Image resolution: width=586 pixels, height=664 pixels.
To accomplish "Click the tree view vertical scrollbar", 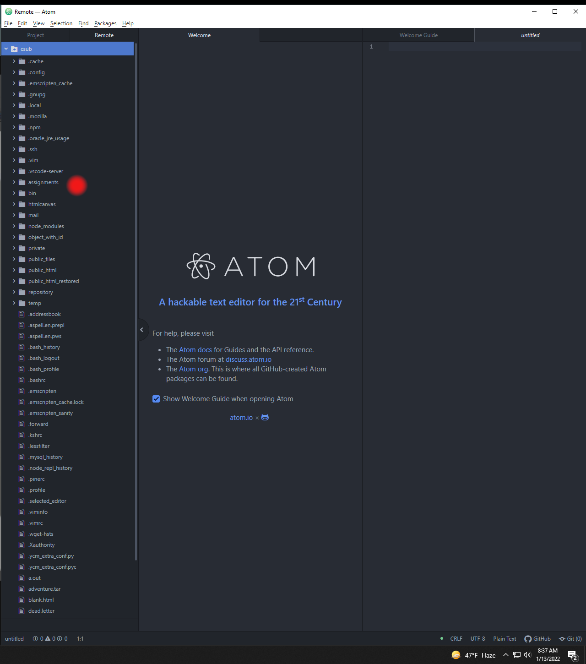I will [136, 302].
